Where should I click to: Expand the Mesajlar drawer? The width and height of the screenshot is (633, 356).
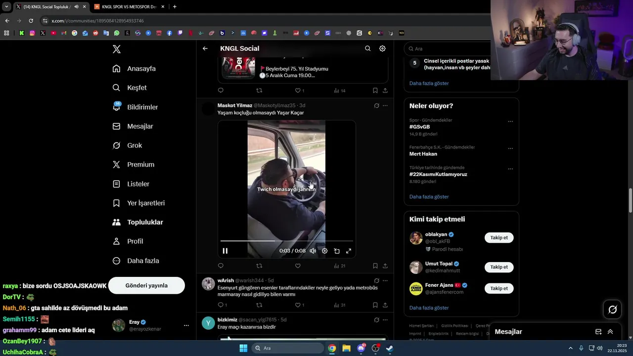click(x=610, y=332)
